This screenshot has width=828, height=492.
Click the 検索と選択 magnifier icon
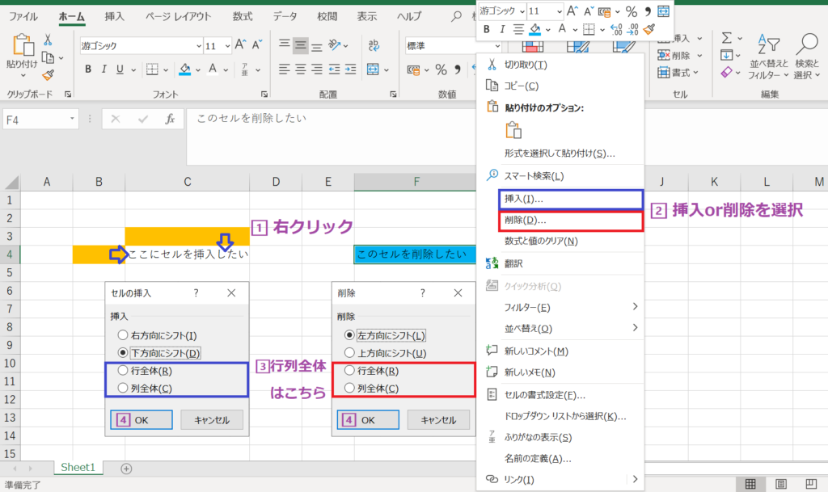[806, 44]
